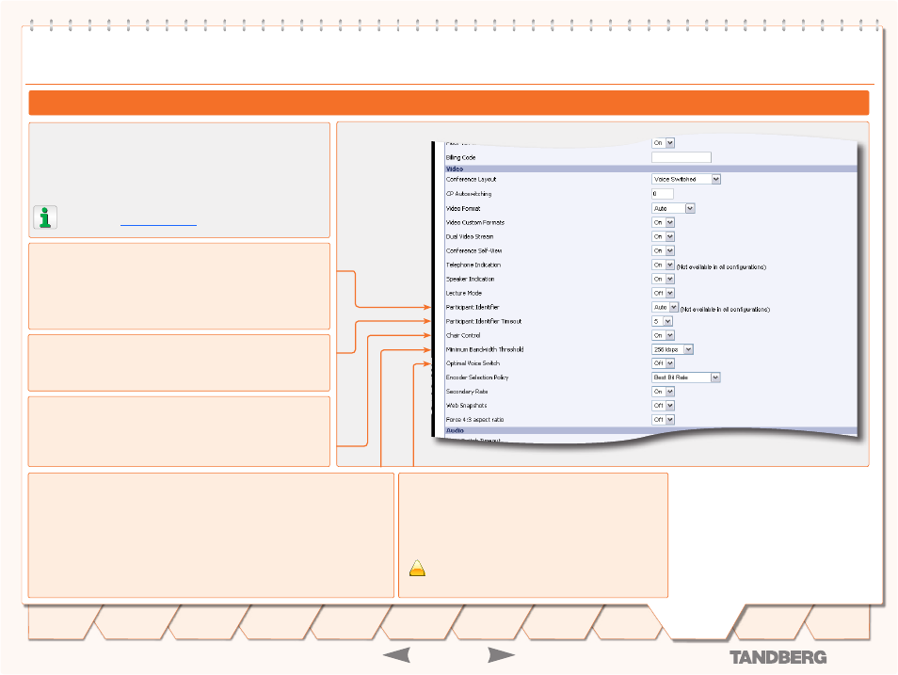The width and height of the screenshot is (898, 675).
Task: Select the highlighted white tab at bottom
Action: click(699, 621)
